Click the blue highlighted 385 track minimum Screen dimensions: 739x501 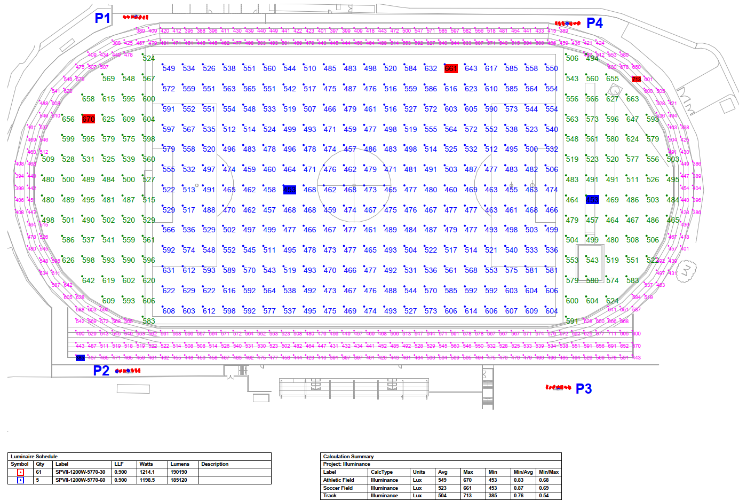pyautogui.click(x=80, y=358)
